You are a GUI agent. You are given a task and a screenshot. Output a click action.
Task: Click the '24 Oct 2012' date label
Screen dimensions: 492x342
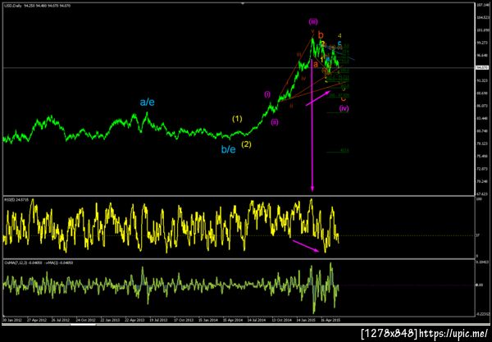click(85, 320)
